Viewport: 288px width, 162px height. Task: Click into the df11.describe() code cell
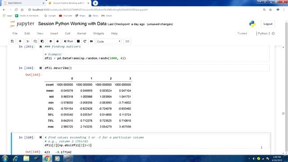(x=156, y=68)
